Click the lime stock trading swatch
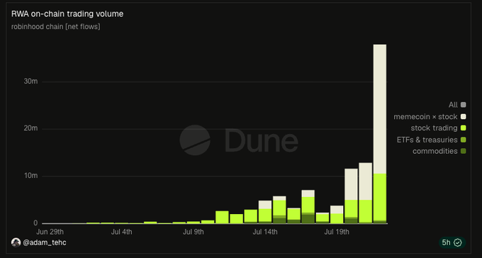Image resolution: width=482 pixels, height=258 pixels. click(x=464, y=128)
